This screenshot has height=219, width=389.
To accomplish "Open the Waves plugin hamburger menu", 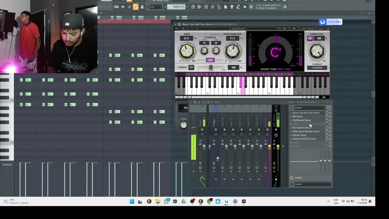I will pos(328,29).
